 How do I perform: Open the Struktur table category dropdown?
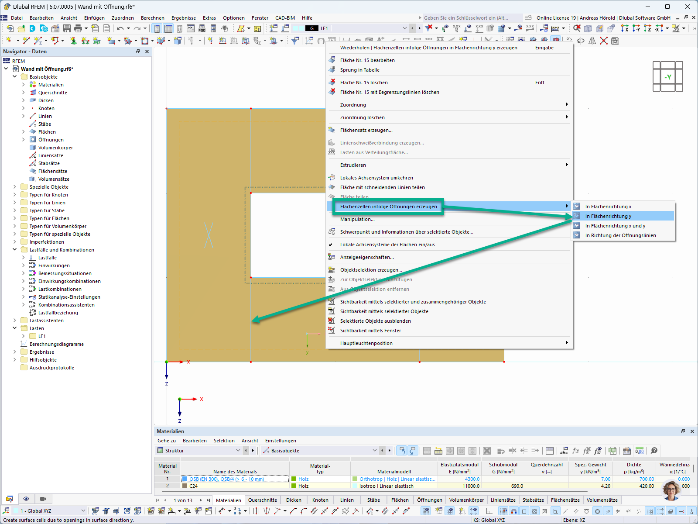point(238,451)
